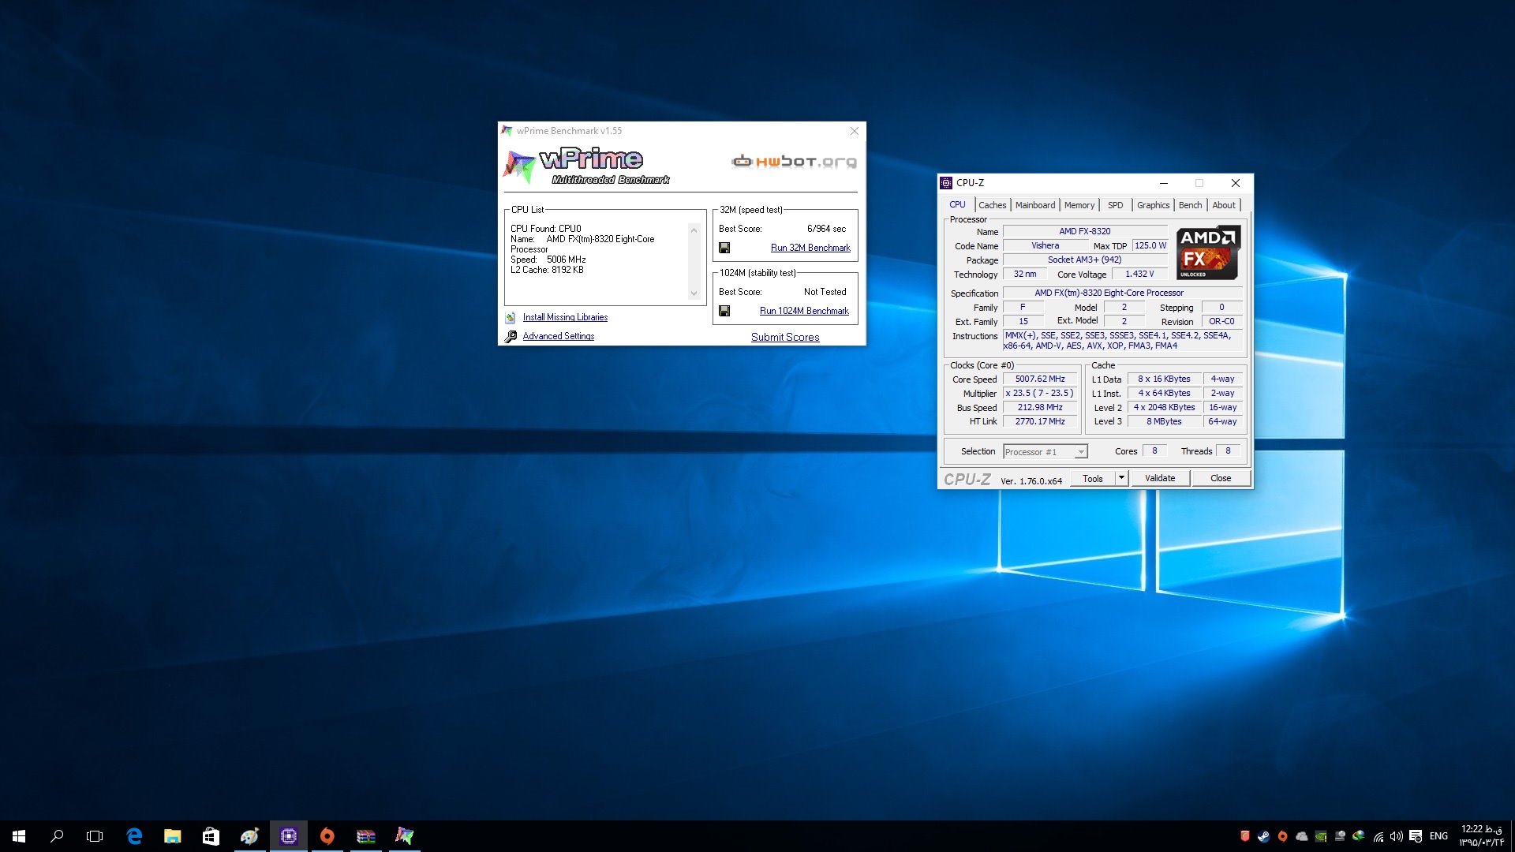Screen dimensions: 1515x852
Task: Click the Code Name value Vishera
Action: coord(1045,246)
